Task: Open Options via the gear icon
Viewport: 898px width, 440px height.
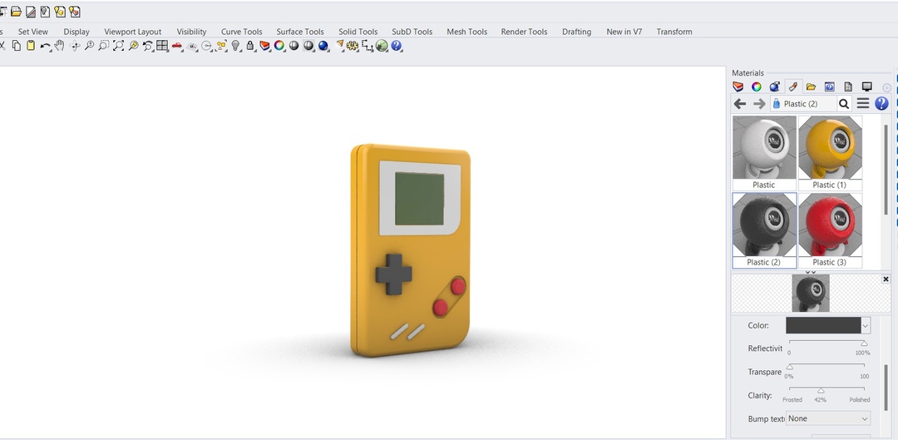Action: [353, 46]
